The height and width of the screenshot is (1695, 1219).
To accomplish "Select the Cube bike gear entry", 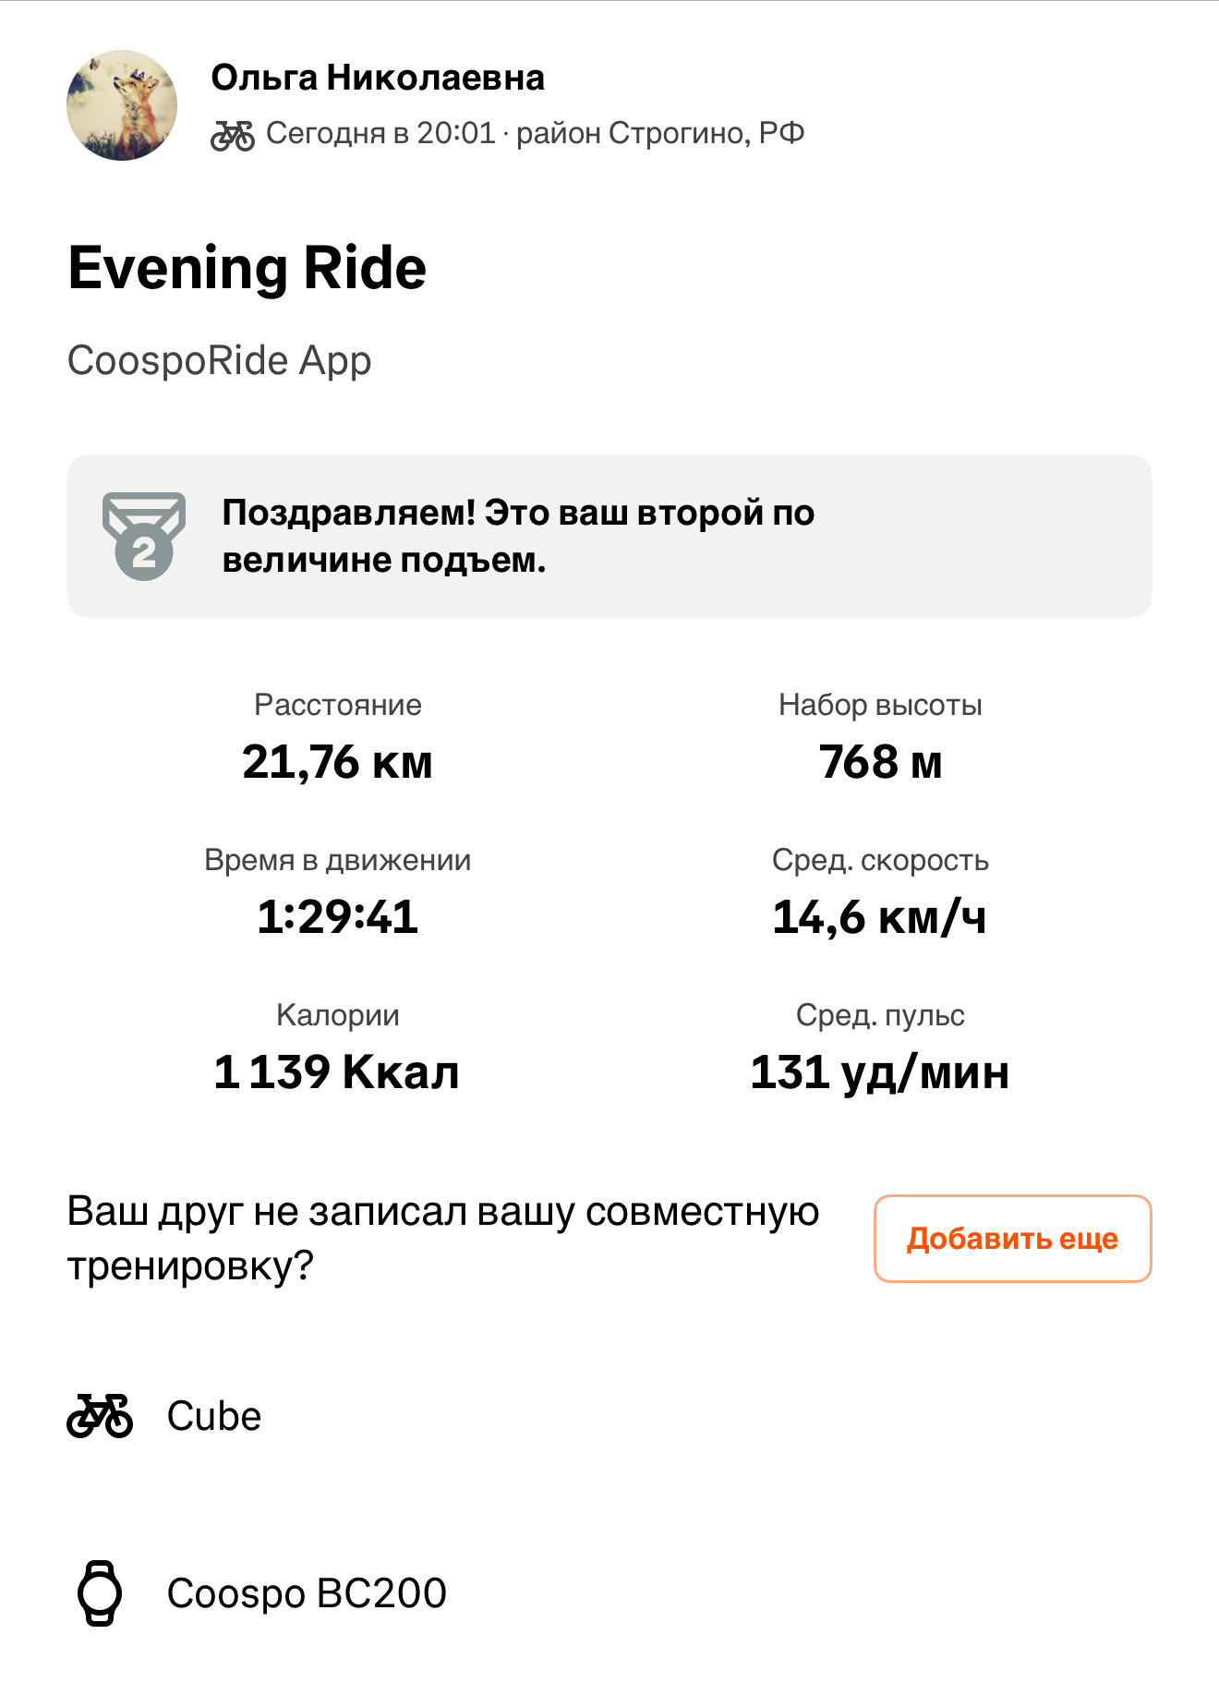I will tap(214, 1416).
